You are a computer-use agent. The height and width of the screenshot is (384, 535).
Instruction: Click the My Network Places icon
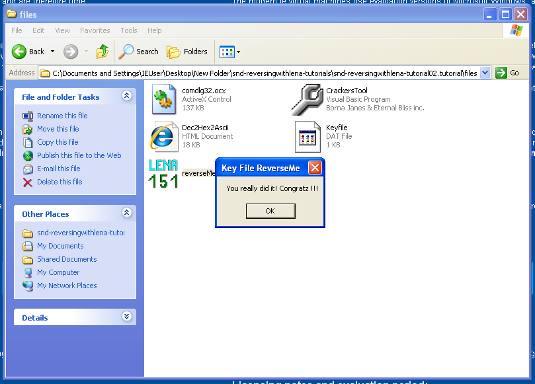pos(28,286)
